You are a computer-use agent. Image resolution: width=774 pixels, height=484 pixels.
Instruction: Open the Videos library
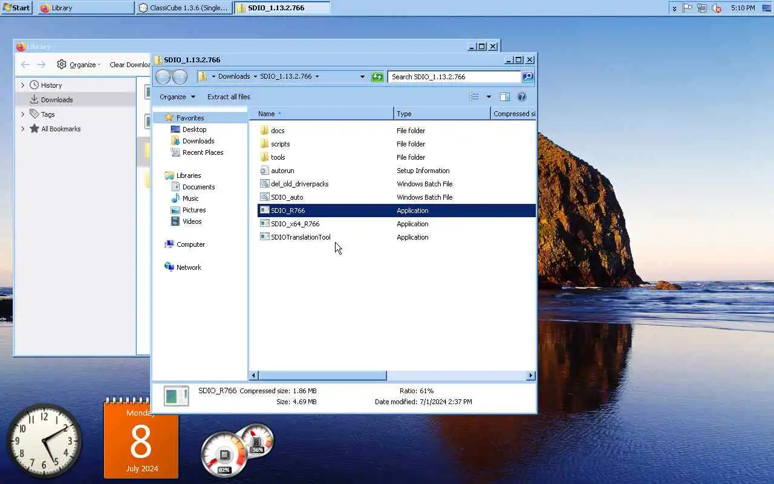(x=192, y=221)
